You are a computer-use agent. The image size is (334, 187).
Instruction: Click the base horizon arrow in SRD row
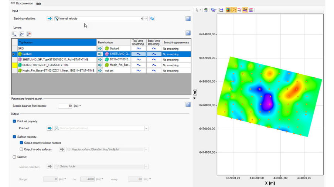[100, 49]
